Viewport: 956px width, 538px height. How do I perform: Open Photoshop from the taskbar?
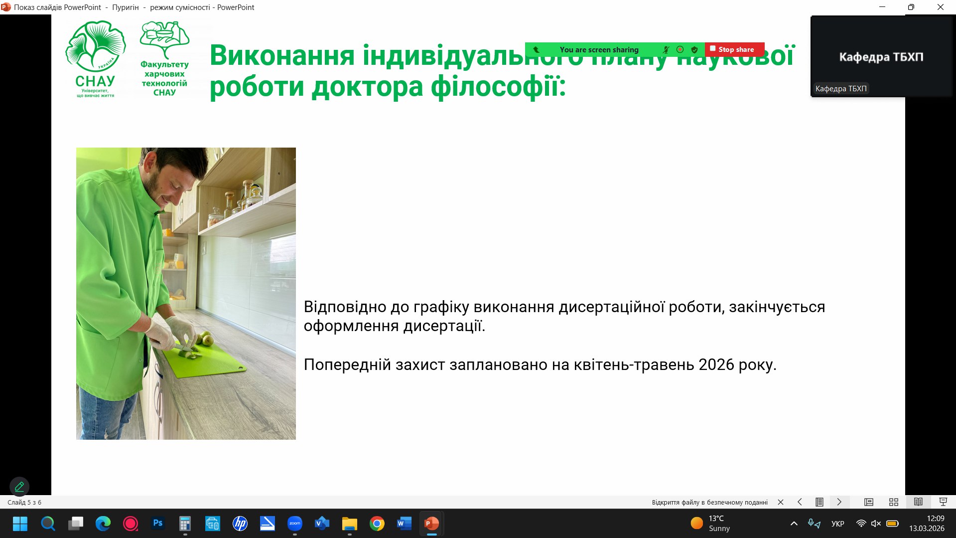pyautogui.click(x=158, y=524)
